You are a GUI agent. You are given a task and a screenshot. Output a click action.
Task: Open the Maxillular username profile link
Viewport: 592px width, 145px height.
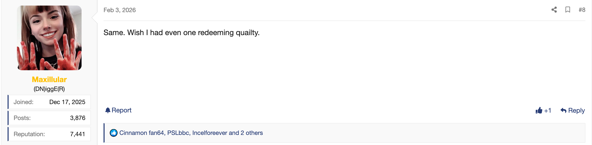[49, 80]
